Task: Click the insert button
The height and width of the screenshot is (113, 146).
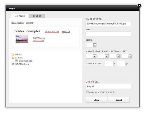Action: [x=119, y=100]
